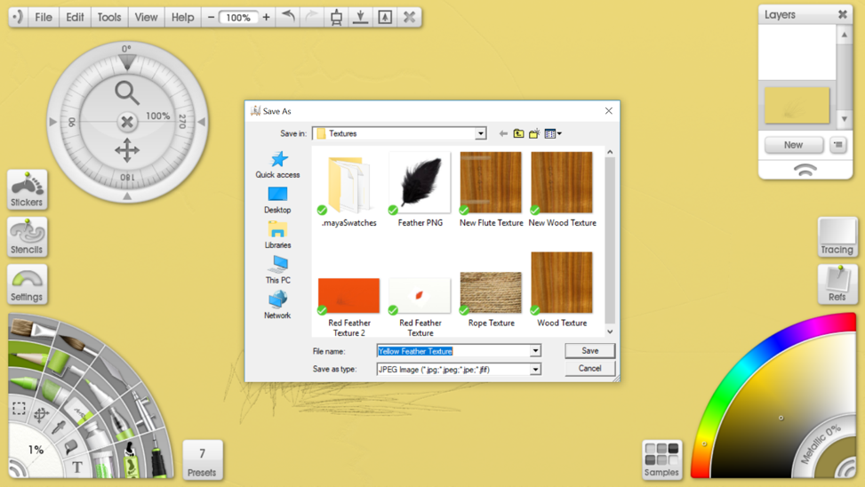This screenshot has height=487, width=865.
Task: Select the Feather PNG file thumbnail
Action: [420, 182]
